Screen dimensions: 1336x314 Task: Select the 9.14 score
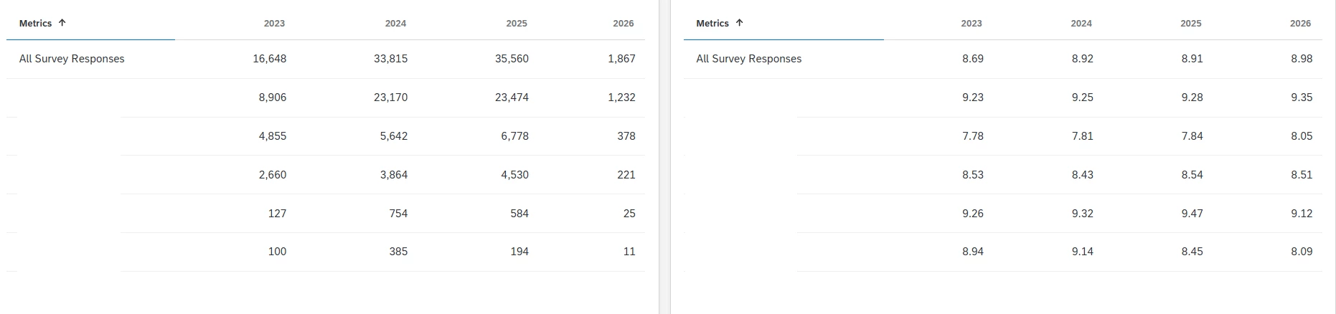(x=1083, y=252)
